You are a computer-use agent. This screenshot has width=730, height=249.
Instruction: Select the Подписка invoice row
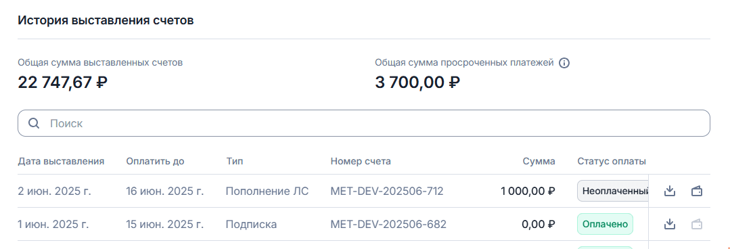click(333, 225)
